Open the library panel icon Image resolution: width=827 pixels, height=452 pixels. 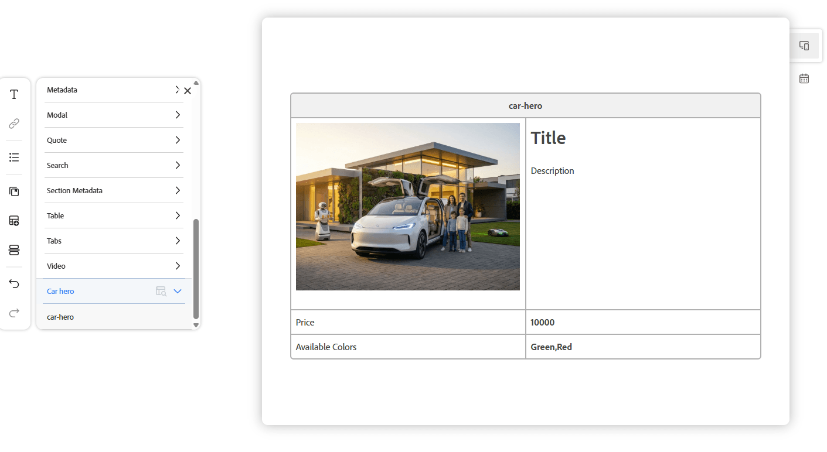click(x=14, y=191)
